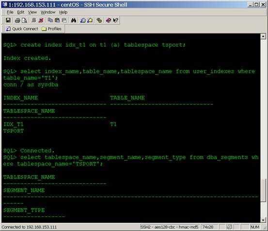Click the Find binoculars icon
Screen dimensions: 268x231
(74, 20)
